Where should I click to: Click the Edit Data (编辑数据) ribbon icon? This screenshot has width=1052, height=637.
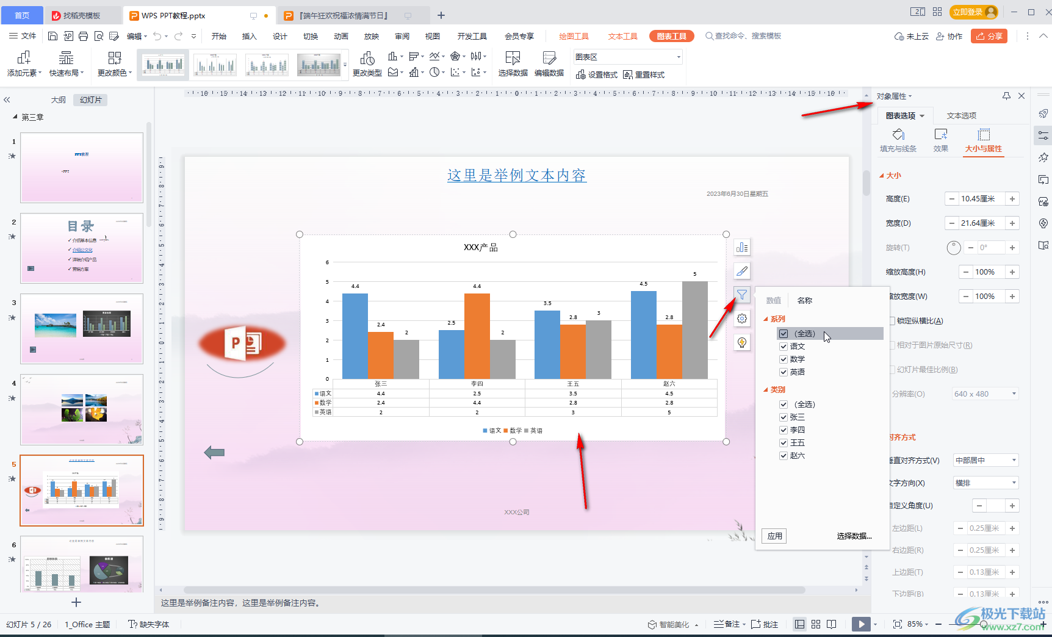[x=549, y=58]
